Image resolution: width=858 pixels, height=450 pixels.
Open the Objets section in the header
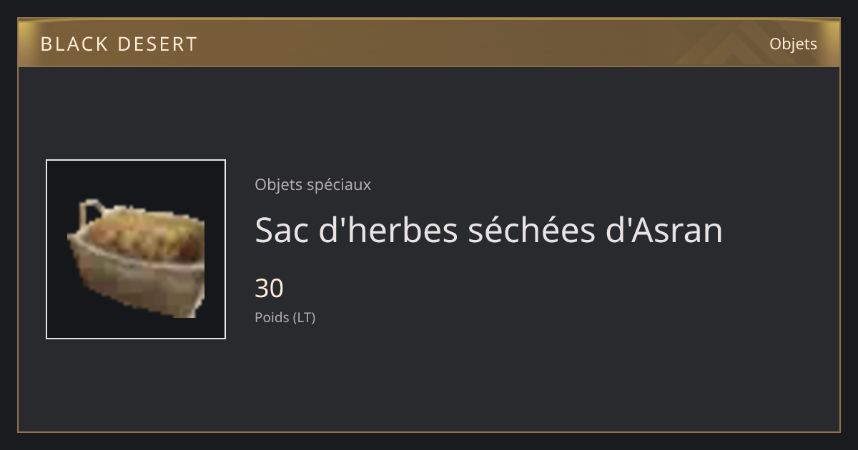coord(793,44)
